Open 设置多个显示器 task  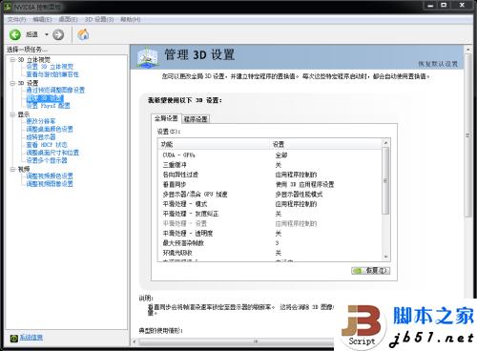47,160
